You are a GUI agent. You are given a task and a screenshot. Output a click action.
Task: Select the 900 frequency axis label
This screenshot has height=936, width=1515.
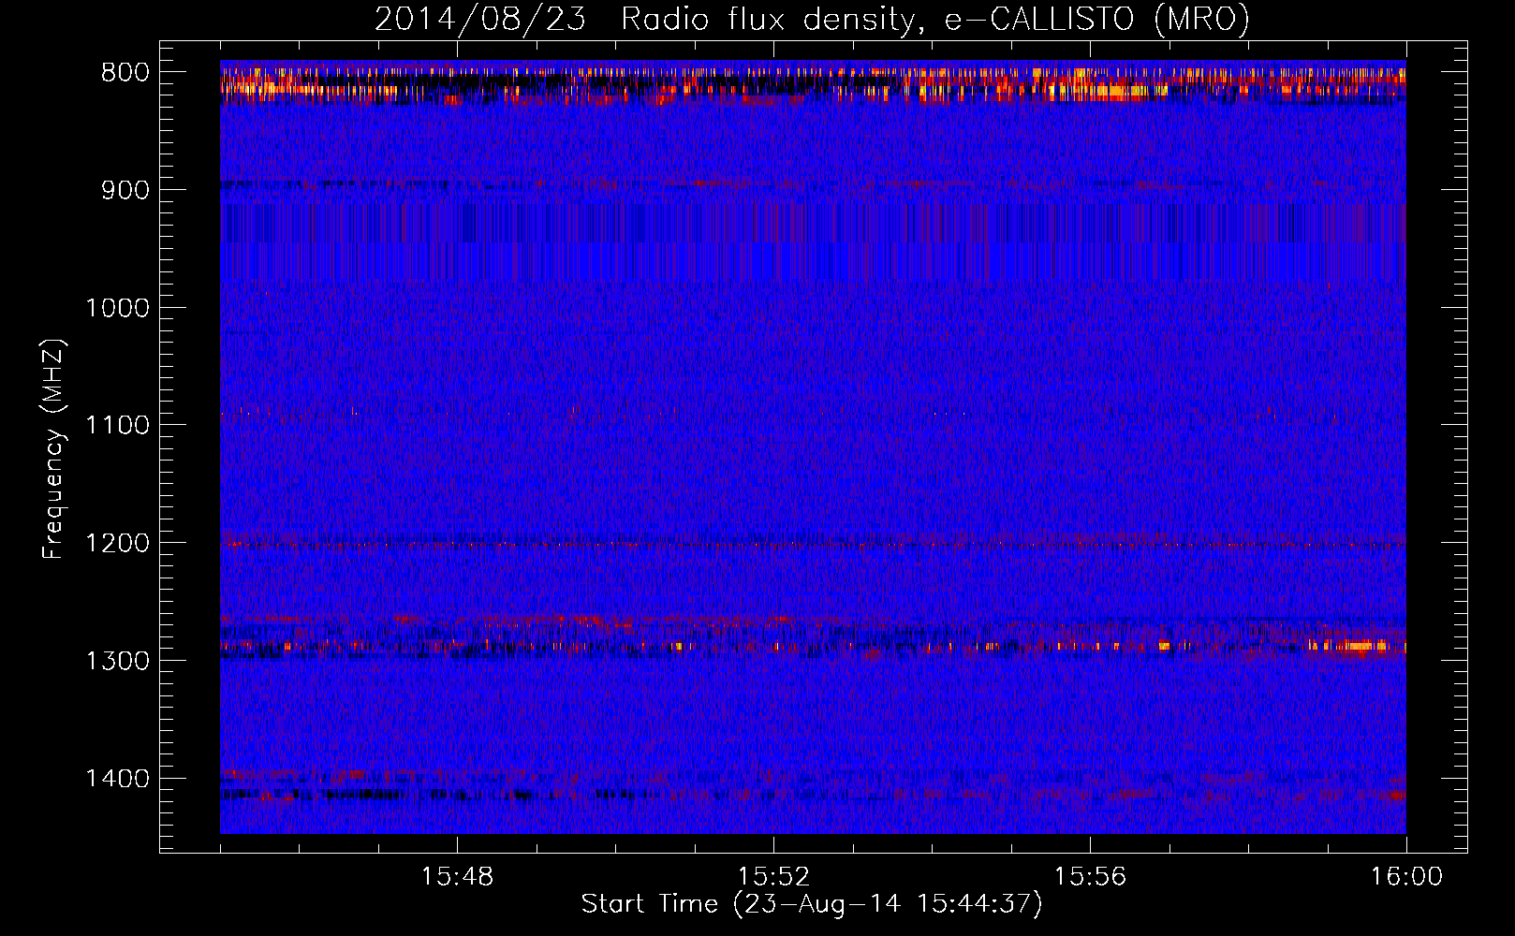click(125, 190)
